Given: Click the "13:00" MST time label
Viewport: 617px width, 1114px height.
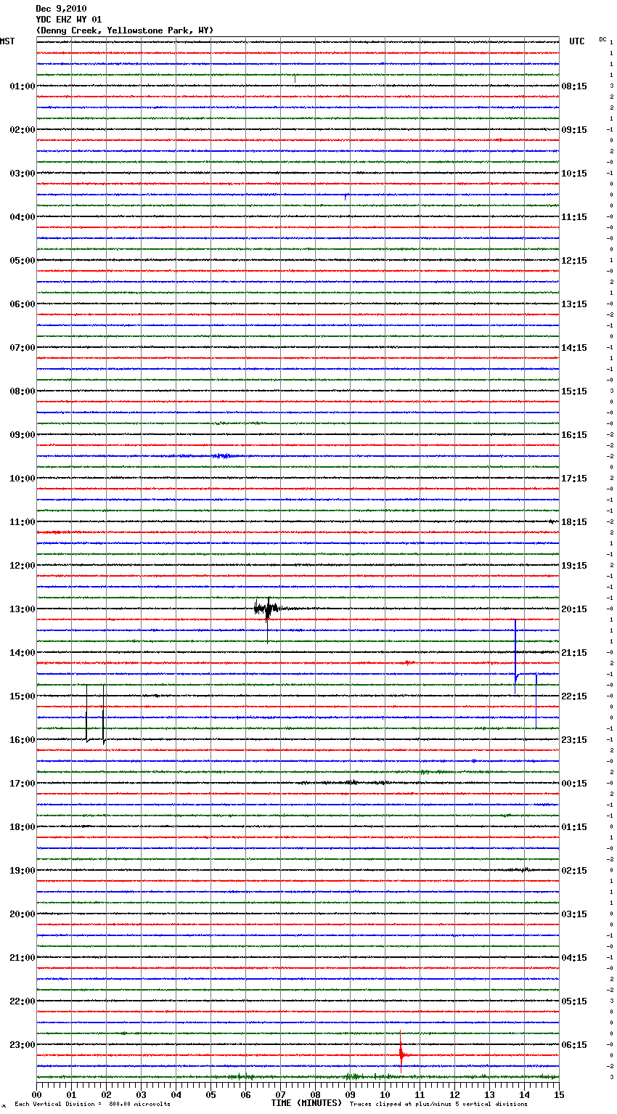Looking at the screenshot, I should (x=23, y=609).
